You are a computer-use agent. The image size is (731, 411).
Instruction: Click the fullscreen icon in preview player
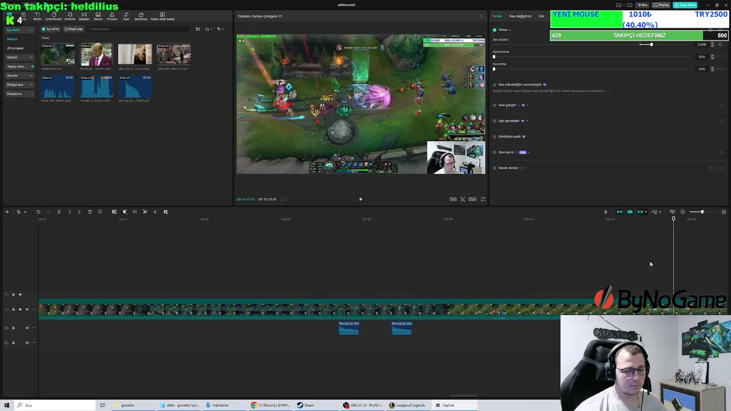[483, 199]
